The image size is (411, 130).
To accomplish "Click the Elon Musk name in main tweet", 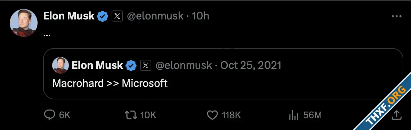I will point(69,16).
